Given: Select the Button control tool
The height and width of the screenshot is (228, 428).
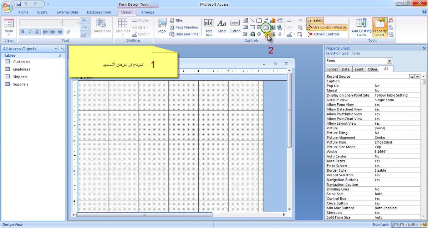Looking at the screenshot, I should tap(235, 26).
